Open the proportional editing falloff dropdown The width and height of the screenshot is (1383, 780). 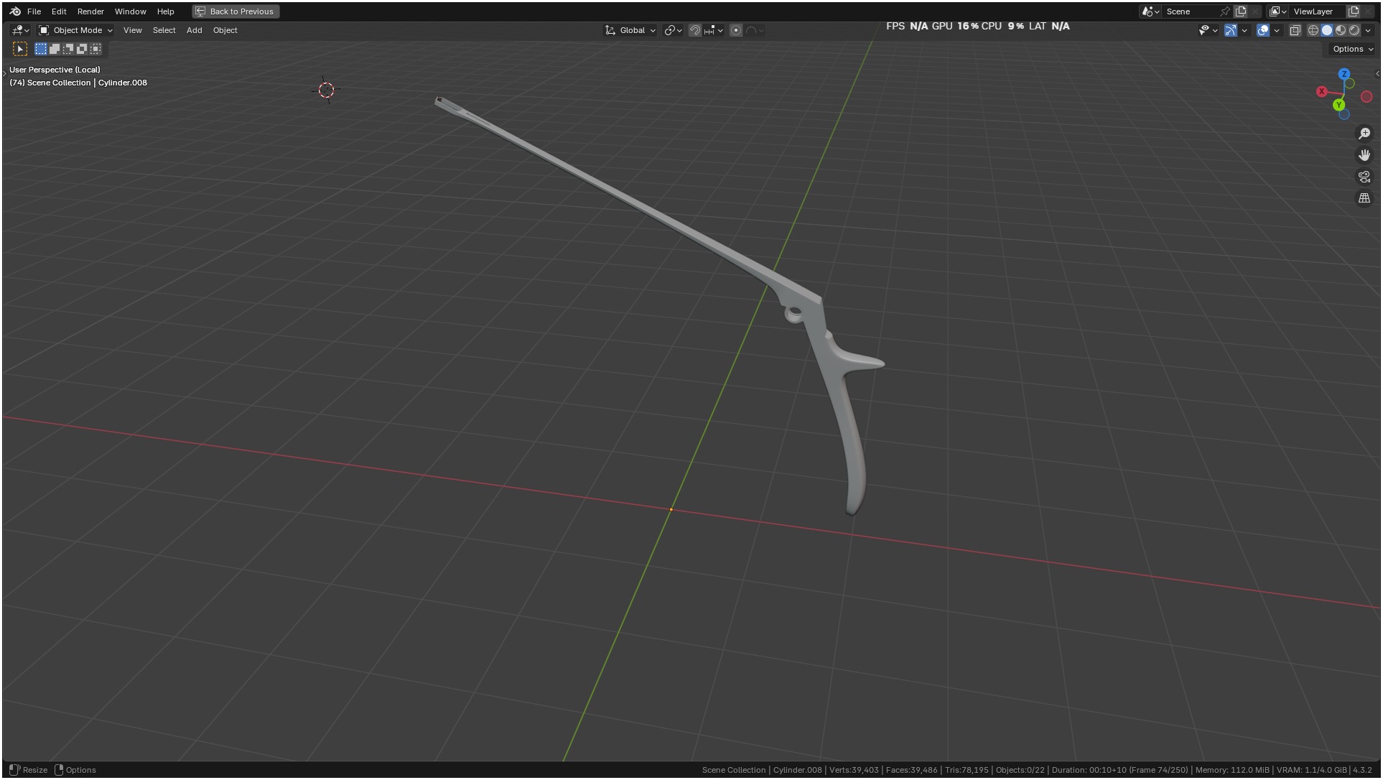(755, 30)
